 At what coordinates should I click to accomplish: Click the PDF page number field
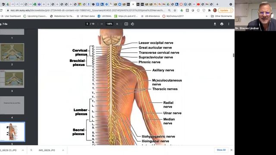click(87, 24)
